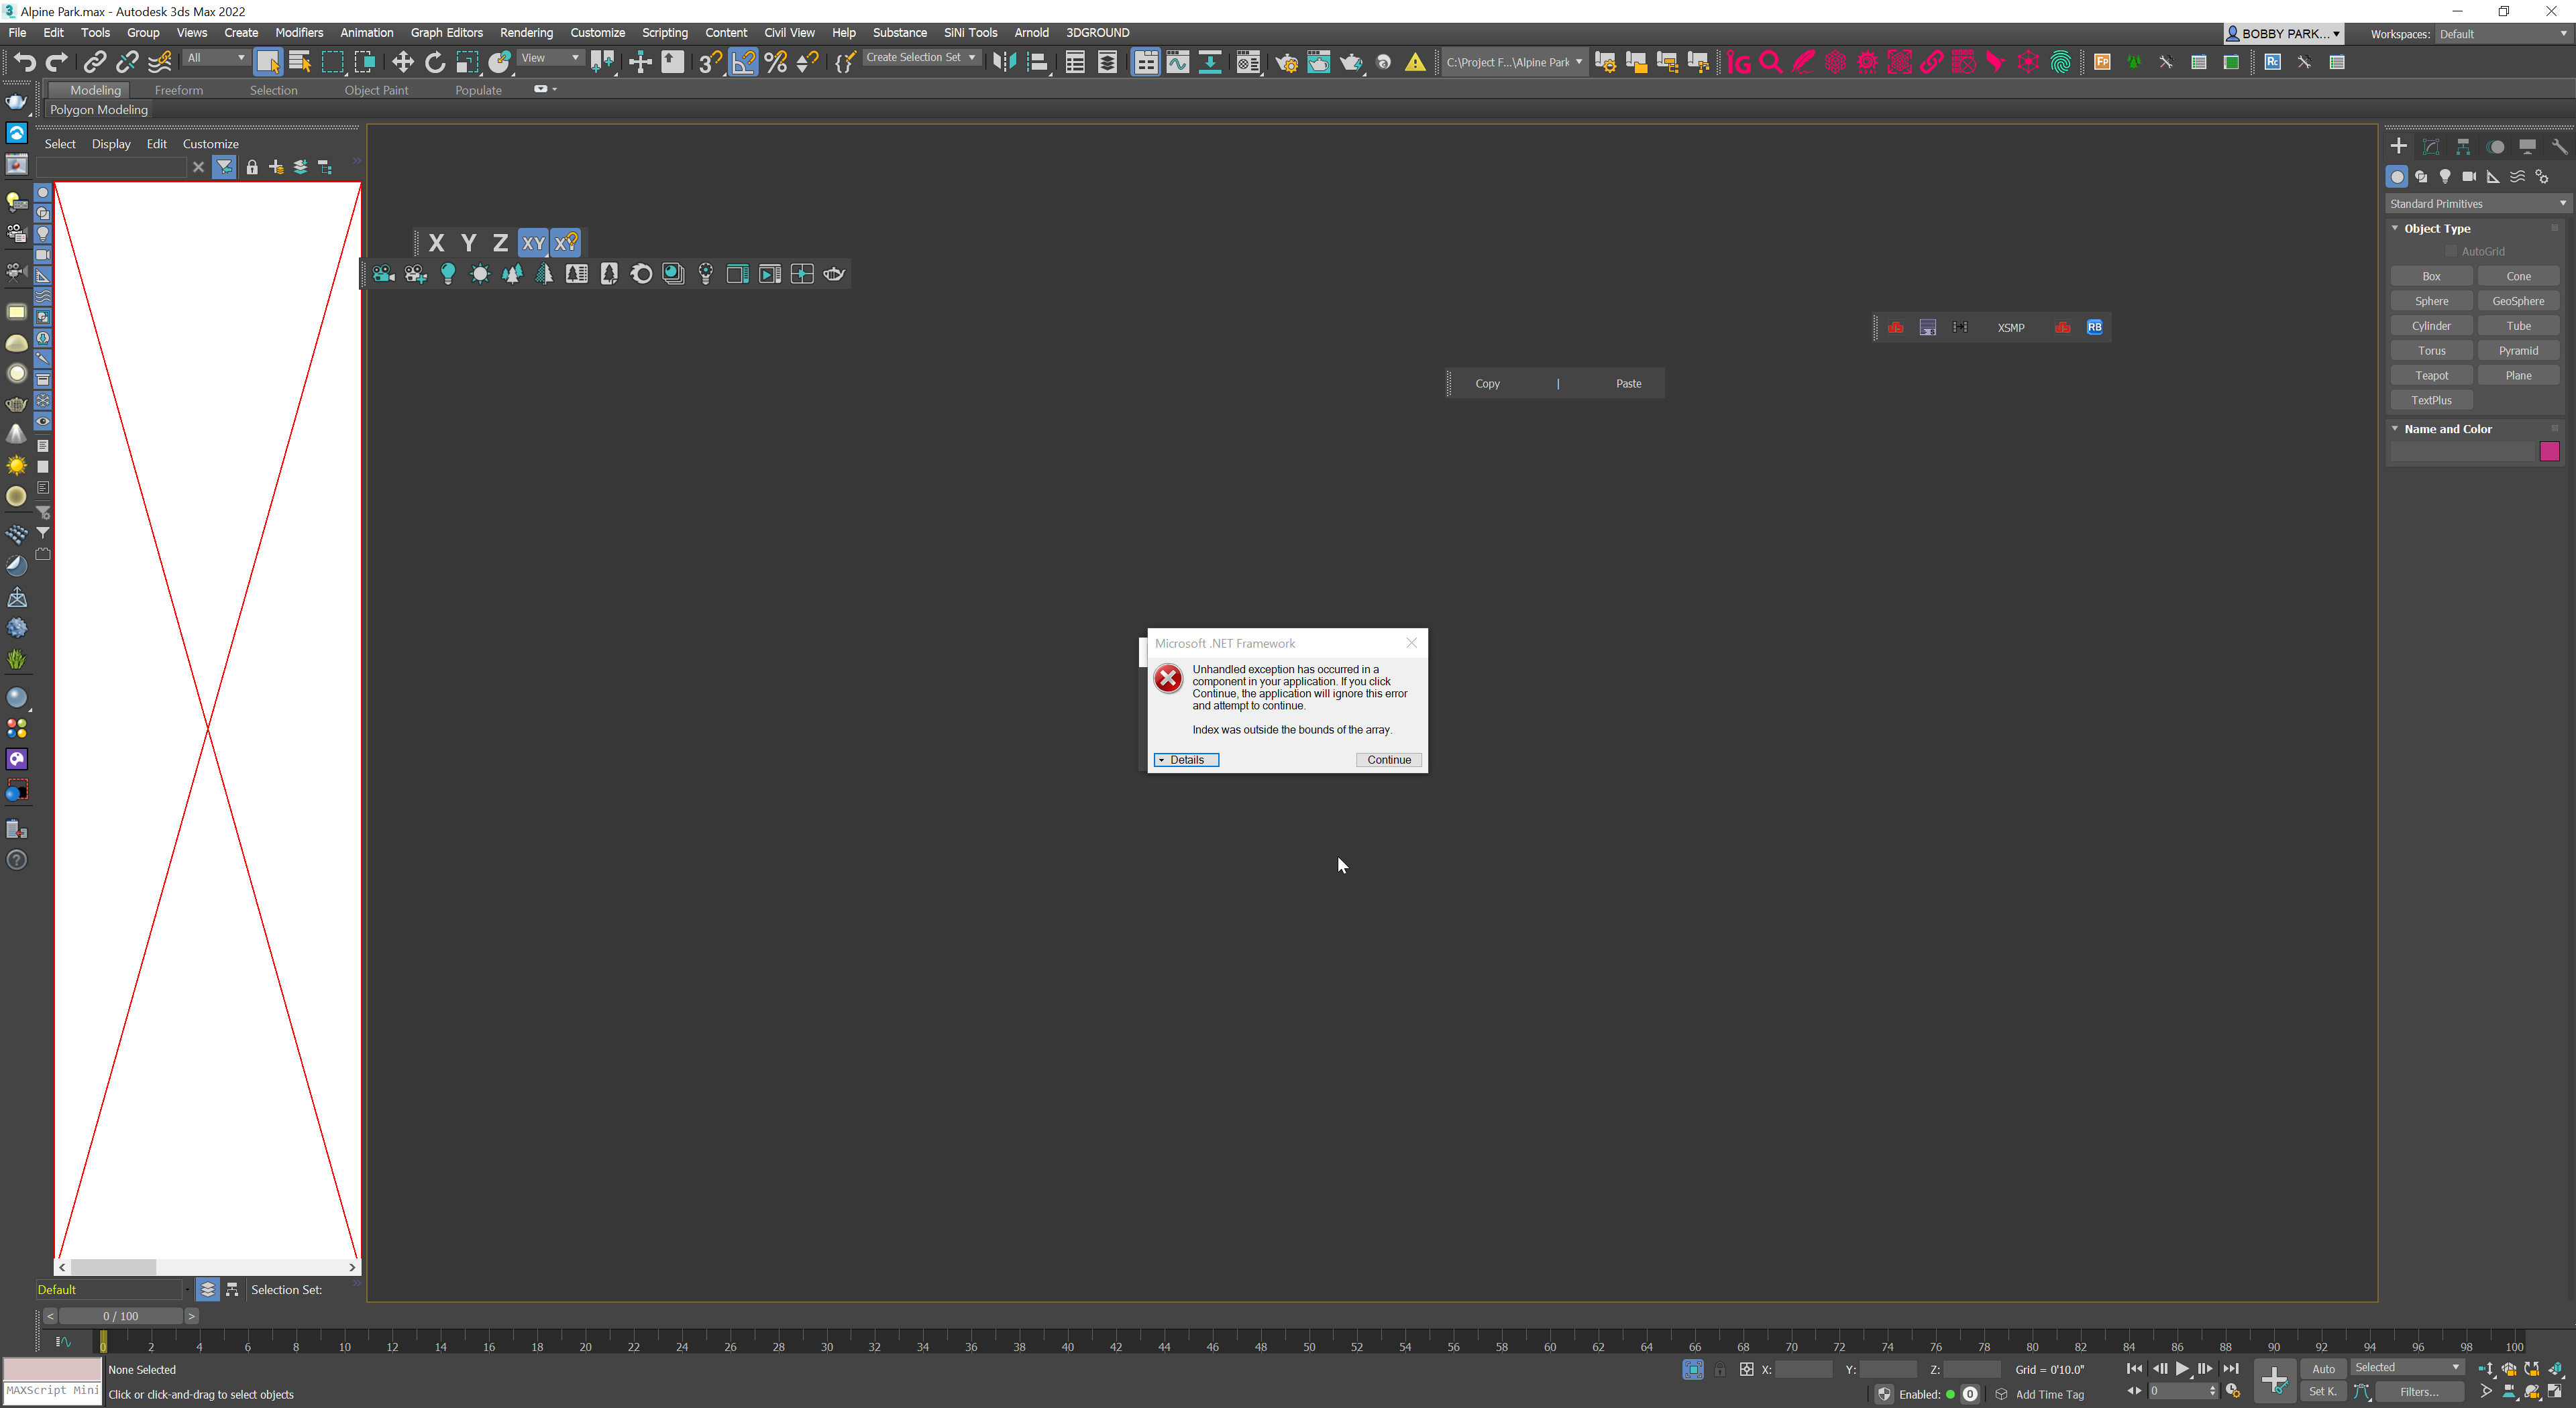Open the Utilities wrench panel icon
This screenshot has width=2576, height=1408.
pos(2559,146)
